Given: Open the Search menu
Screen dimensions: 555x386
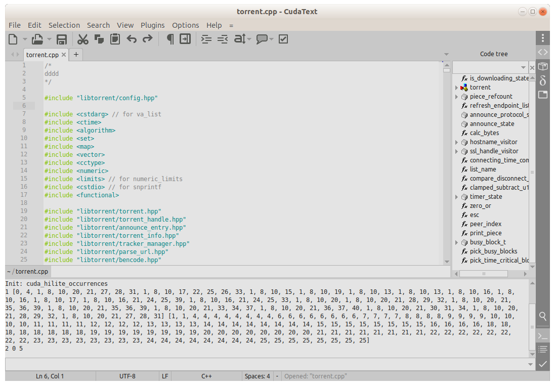Looking at the screenshot, I should click(98, 25).
